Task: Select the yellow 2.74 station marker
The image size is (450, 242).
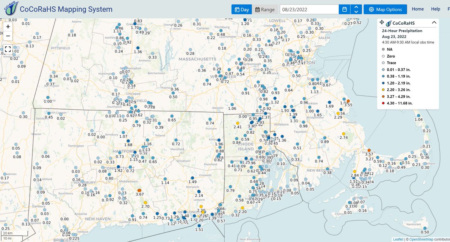Action: pos(344,134)
